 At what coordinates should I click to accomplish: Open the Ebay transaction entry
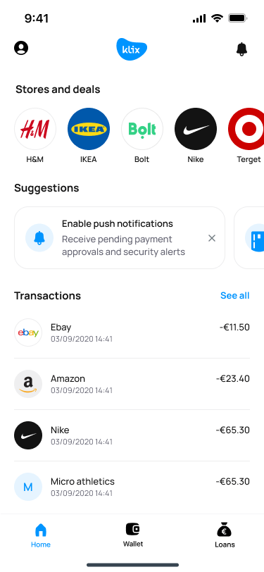[132, 332]
